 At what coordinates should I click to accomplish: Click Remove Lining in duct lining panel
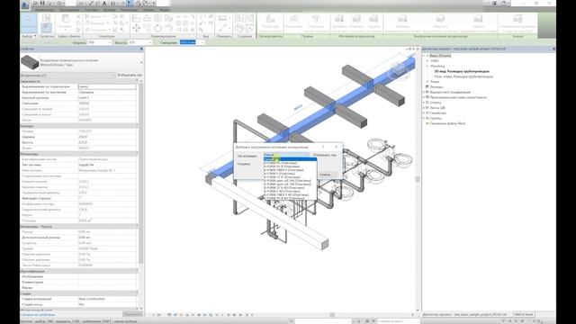[478, 22]
